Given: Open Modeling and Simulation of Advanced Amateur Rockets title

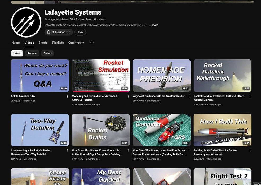Looking at the screenshot, I should (94, 98).
